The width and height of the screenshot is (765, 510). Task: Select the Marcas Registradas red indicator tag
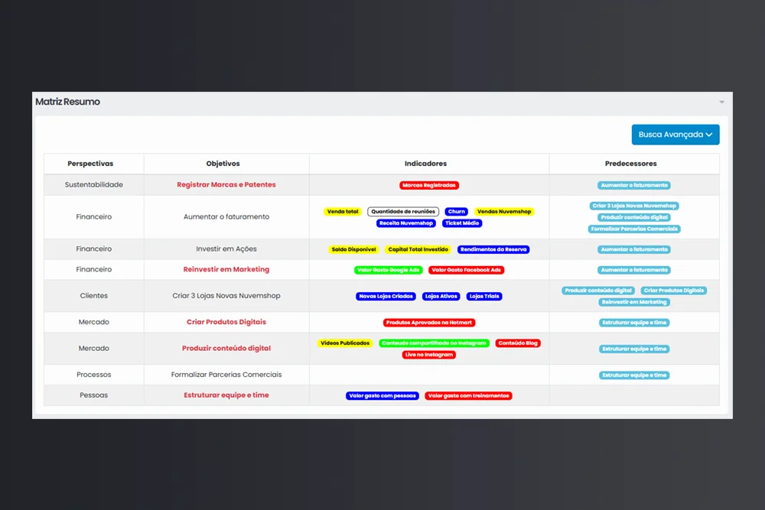tap(429, 185)
